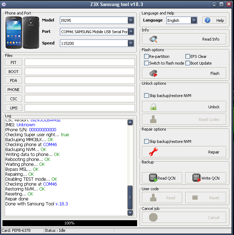The image size is (234, 235).
Task: Open the Model dropdown showing I9295
Action: 131,20
